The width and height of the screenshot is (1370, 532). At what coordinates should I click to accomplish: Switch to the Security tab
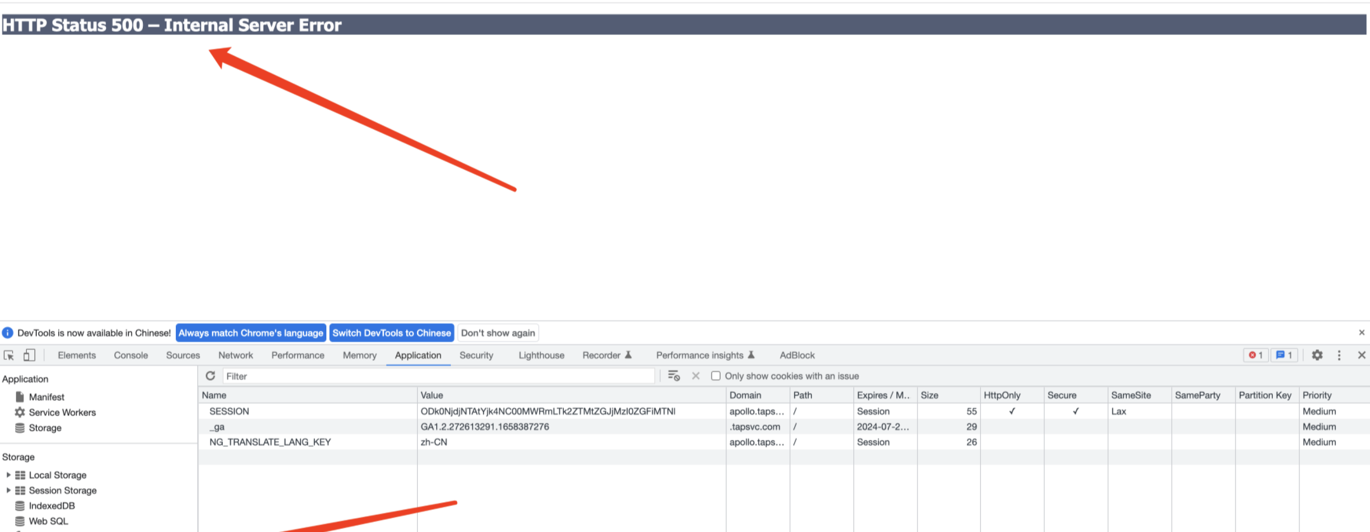pos(476,356)
